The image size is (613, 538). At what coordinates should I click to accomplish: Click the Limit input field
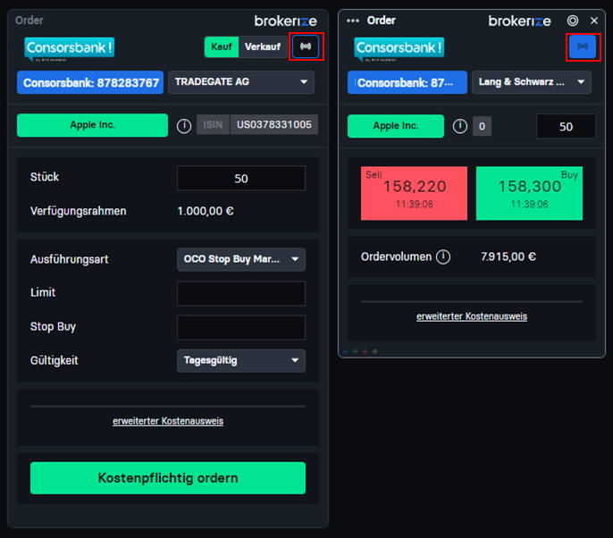[241, 293]
